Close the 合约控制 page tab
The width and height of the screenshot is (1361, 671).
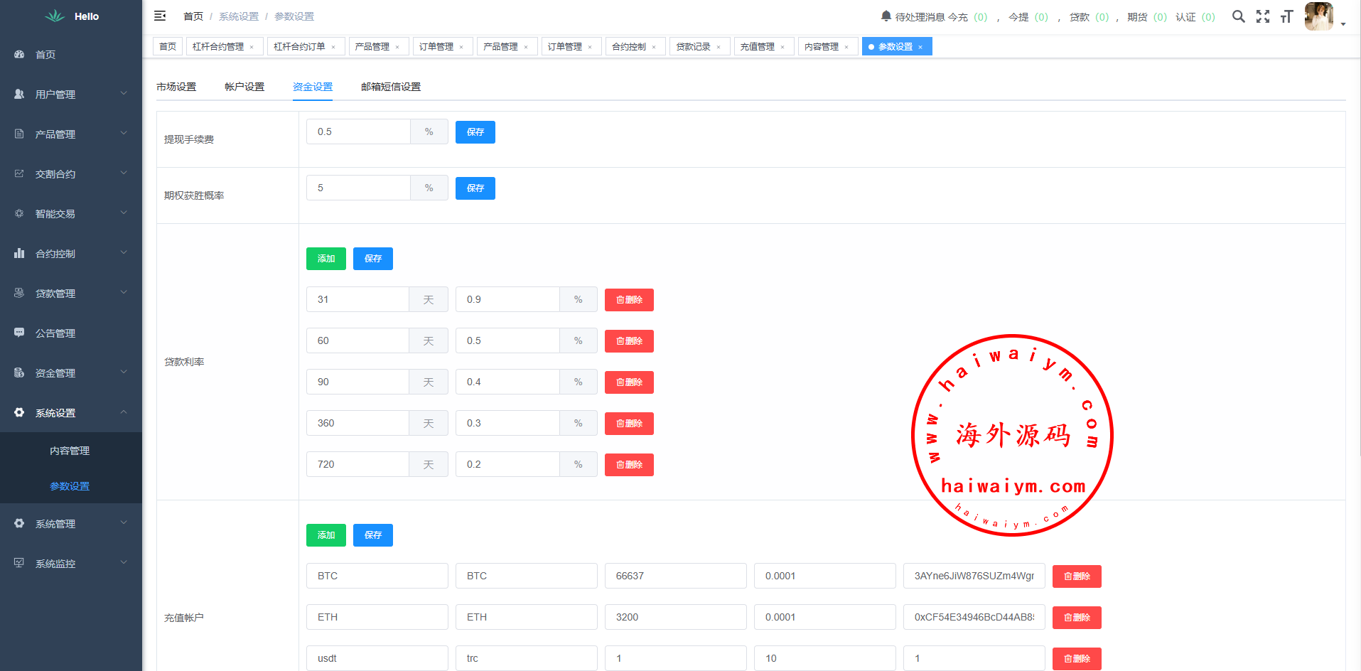click(654, 47)
